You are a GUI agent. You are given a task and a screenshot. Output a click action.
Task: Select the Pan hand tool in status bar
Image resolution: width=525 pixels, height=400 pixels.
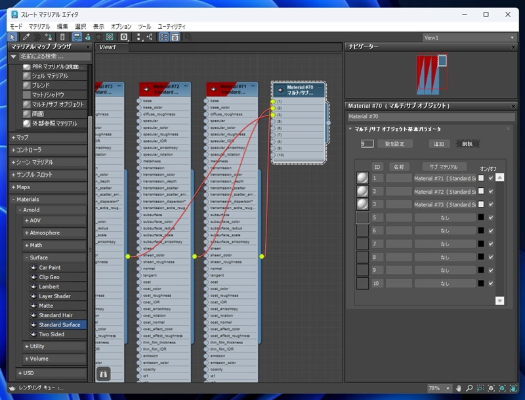click(x=458, y=388)
